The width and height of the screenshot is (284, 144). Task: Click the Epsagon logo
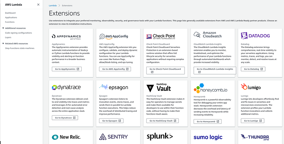tap(114, 87)
